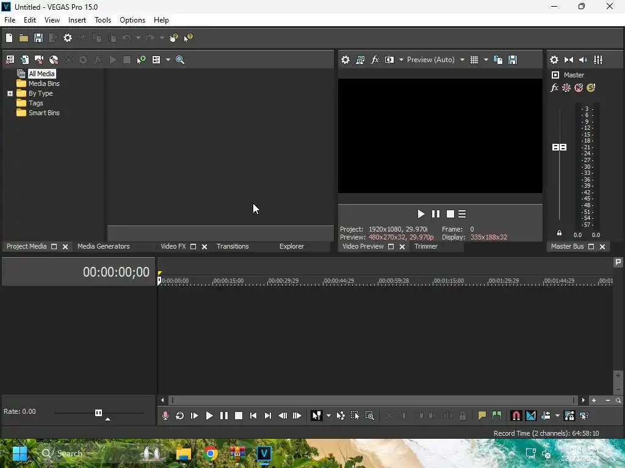Create a new project with New icon
This screenshot has width=625, height=468.
(x=9, y=38)
